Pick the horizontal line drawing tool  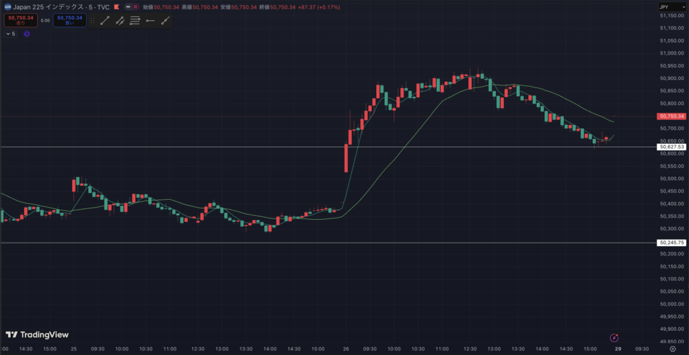click(150, 21)
